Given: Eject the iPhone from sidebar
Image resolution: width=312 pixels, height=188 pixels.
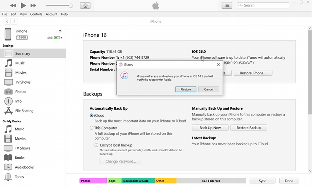Looking at the screenshot, I should tap(60, 31).
